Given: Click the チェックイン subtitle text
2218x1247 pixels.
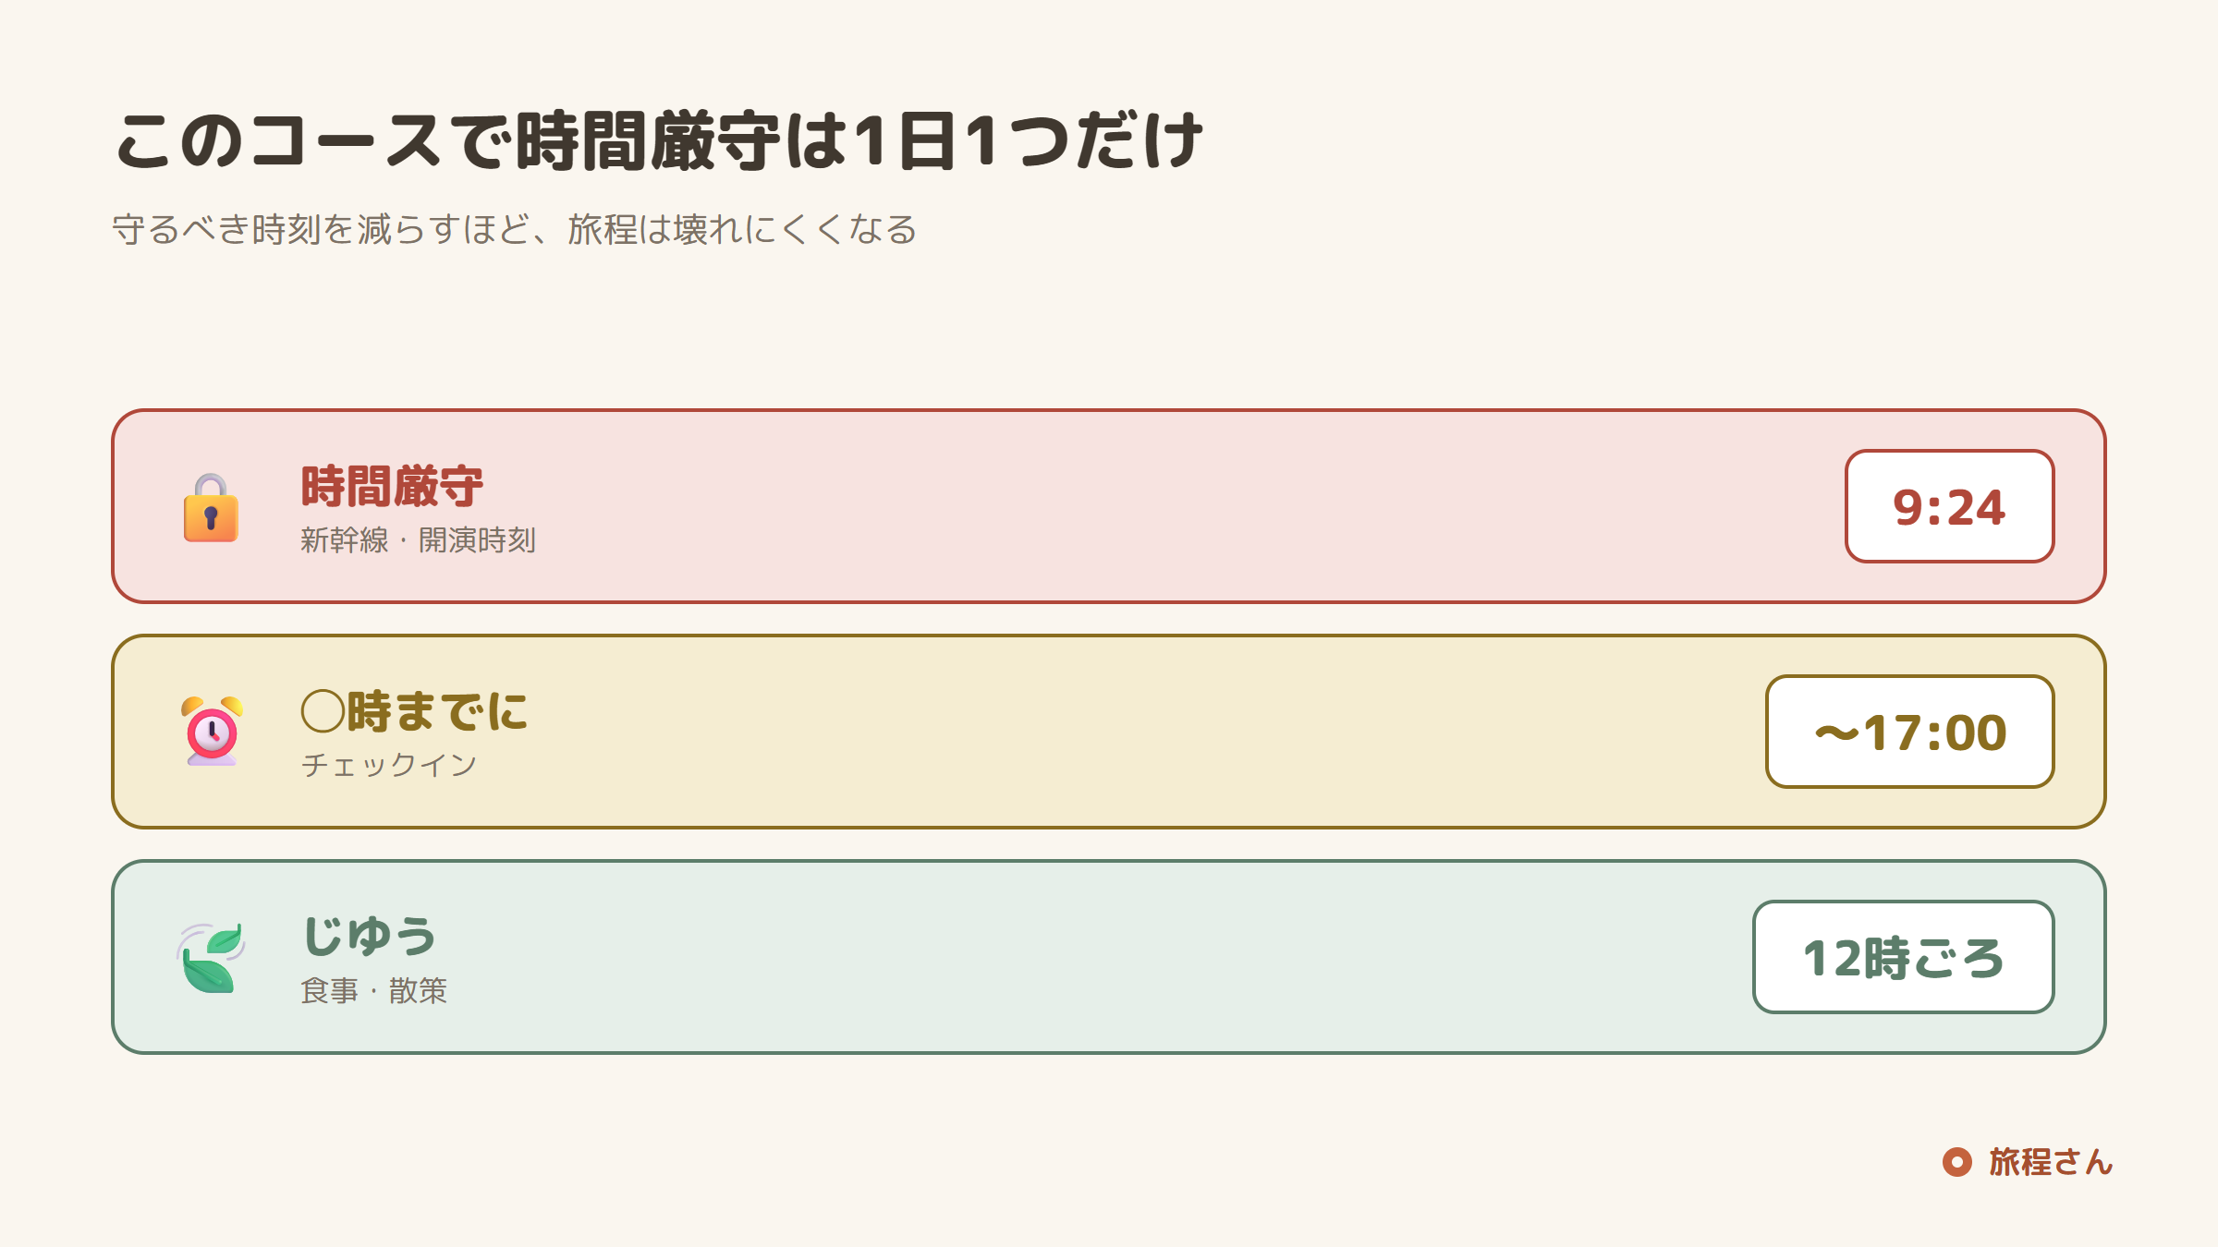Looking at the screenshot, I should click(x=389, y=765).
